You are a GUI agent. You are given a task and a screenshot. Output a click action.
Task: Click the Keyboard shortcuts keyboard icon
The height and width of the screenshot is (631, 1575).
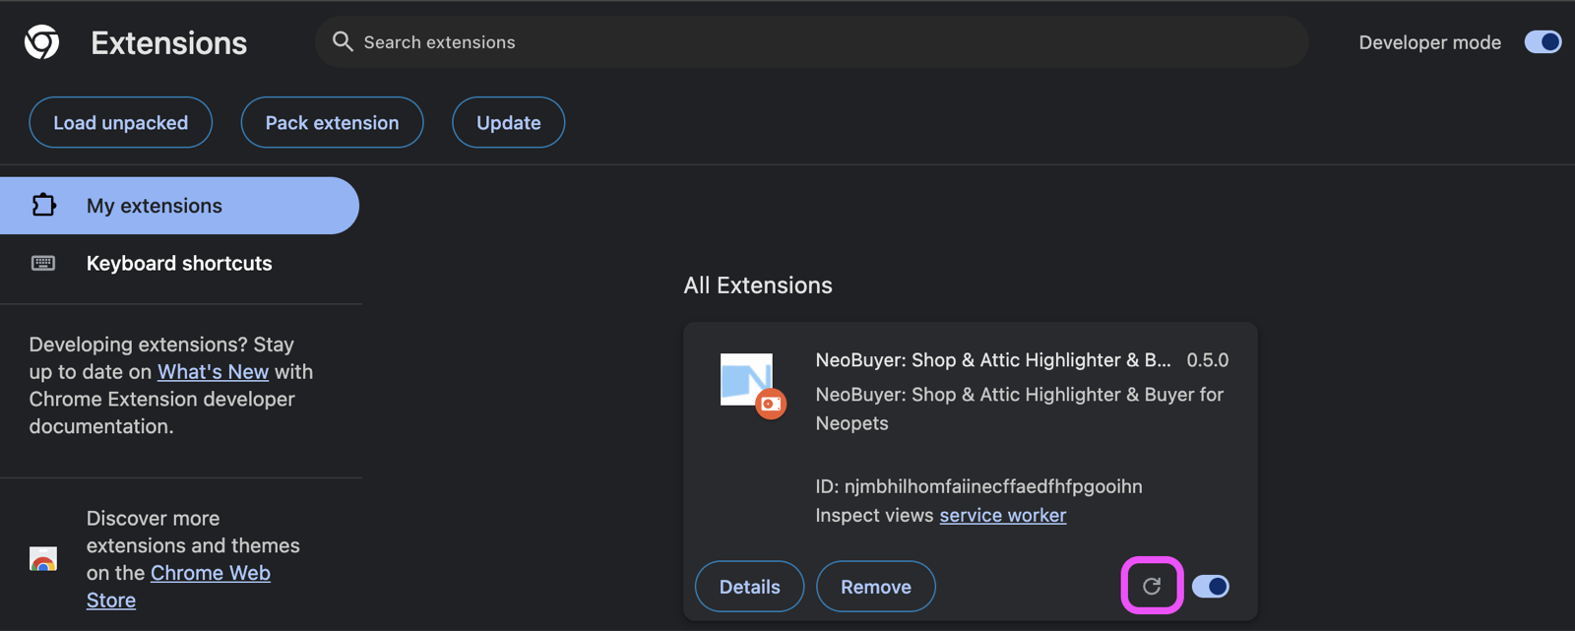(43, 263)
